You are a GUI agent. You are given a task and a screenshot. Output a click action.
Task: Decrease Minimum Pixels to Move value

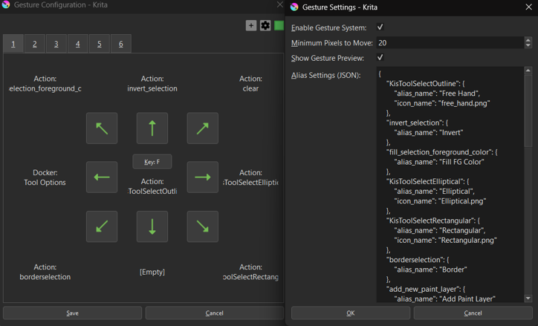pyautogui.click(x=528, y=46)
